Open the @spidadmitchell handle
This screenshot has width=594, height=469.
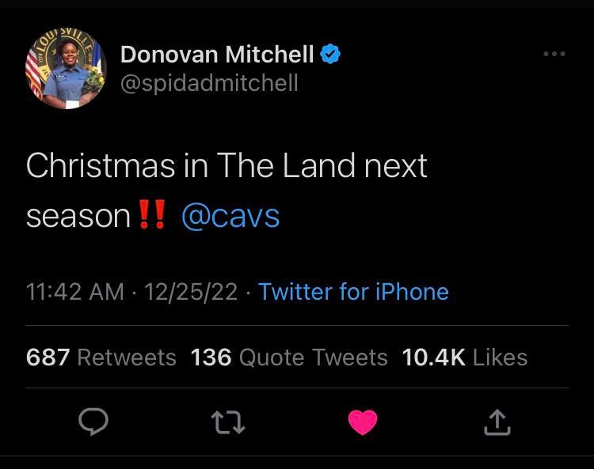coord(209,83)
